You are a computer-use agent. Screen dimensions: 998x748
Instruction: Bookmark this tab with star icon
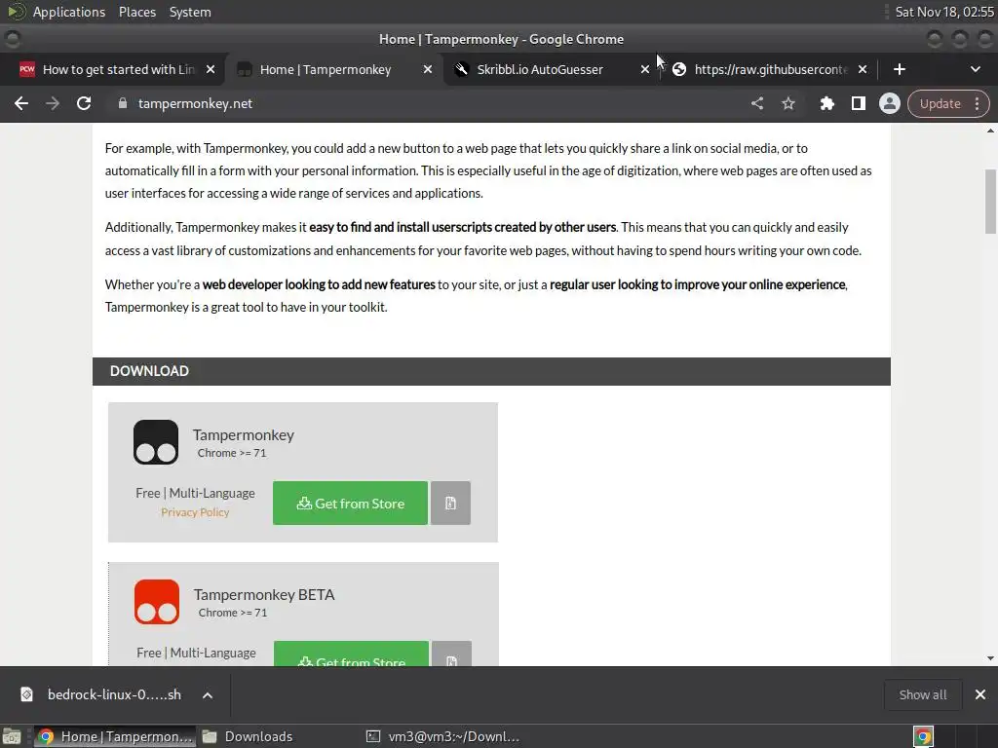pyautogui.click(x=787, y=103)
